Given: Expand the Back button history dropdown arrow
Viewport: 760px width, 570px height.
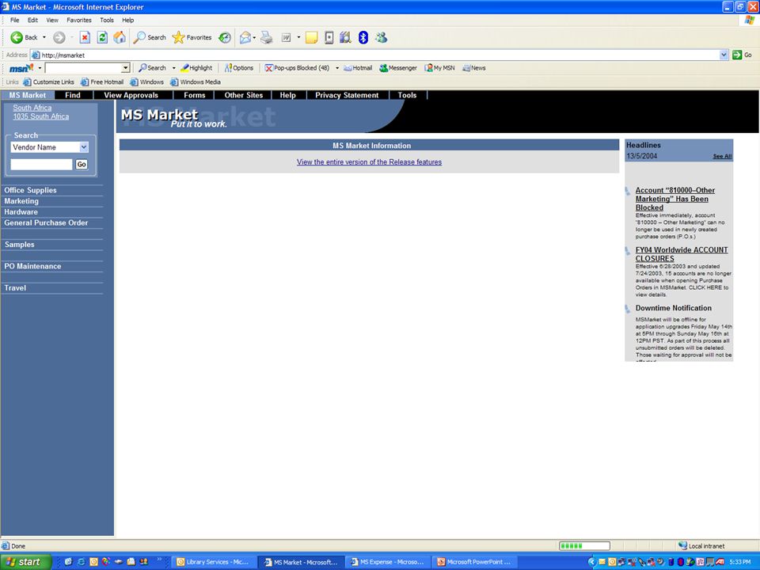Looking at the screenshot, I should click(44, 37).
